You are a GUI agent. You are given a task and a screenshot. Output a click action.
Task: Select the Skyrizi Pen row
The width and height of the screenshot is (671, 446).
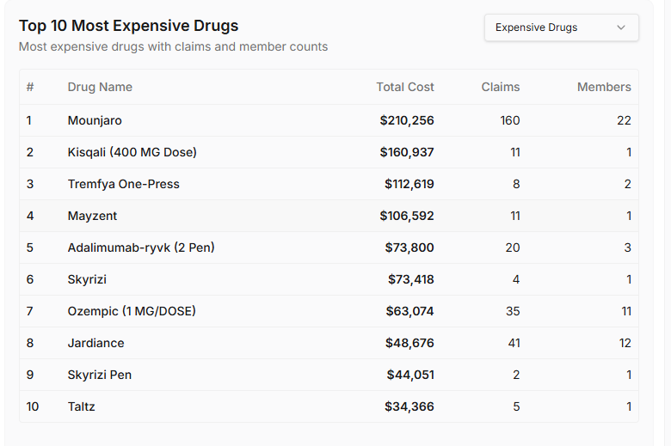coord(100,375)
